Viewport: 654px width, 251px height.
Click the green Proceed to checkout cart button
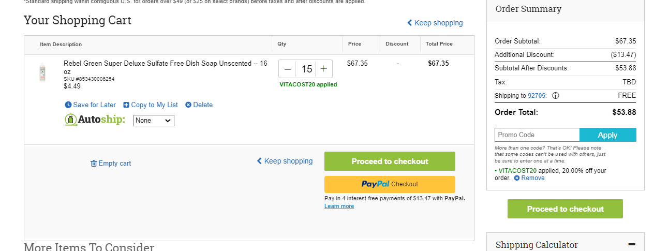coord(390,161)
